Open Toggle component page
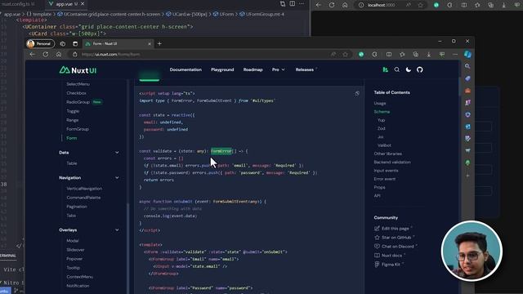Screen dimensions: 523x294 tap(73, 111)
